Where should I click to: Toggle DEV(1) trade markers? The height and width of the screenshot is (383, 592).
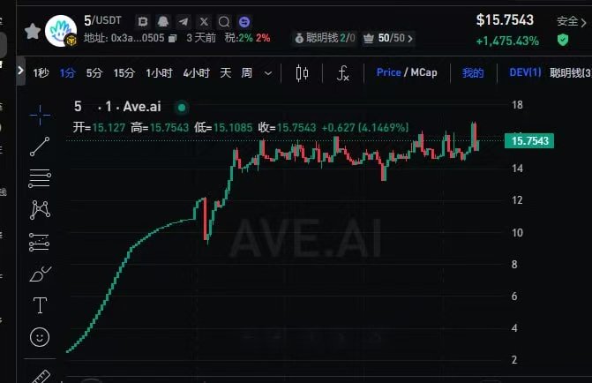[x=525, y=72]
